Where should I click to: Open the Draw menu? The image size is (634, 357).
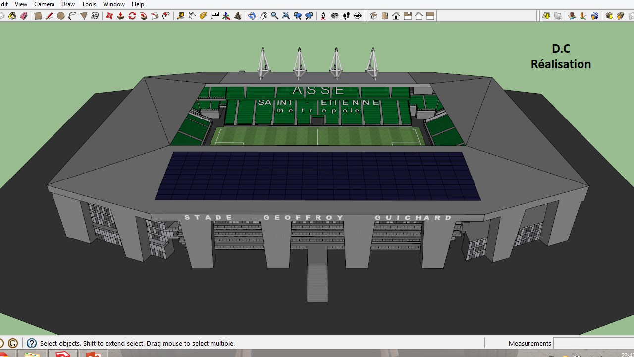click(x=68, y=4)
